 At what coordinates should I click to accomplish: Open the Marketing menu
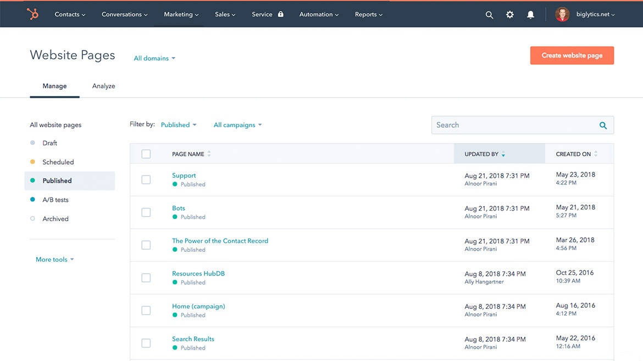[x=180, y=14]
